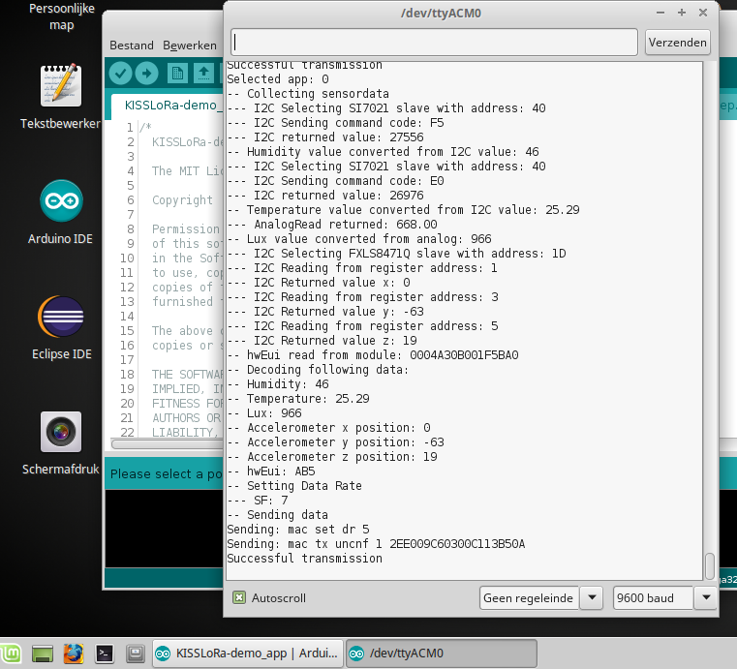Click the 'Selected app: 0' line
This screenshot has width=737, height=669.
click(278, 79)
